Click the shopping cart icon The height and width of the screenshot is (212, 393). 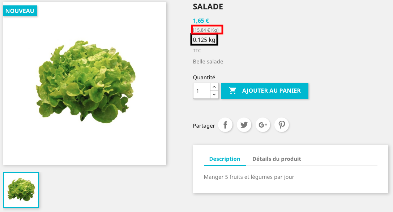click(232, 90)
